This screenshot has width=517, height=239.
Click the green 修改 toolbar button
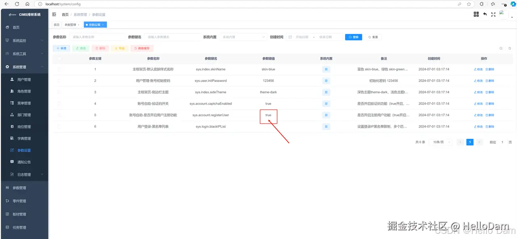point(81,48)
